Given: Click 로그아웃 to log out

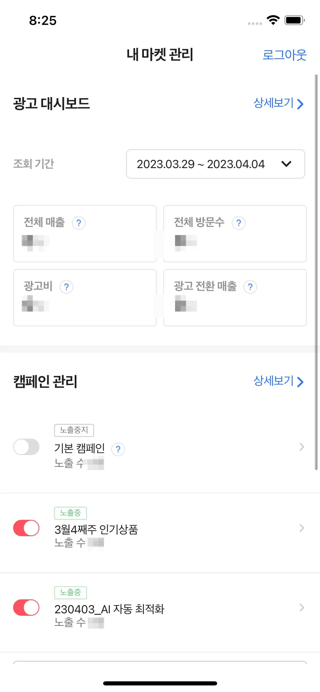Looking at the screenshot, I should pyautogui.click(x=284, y=55).
